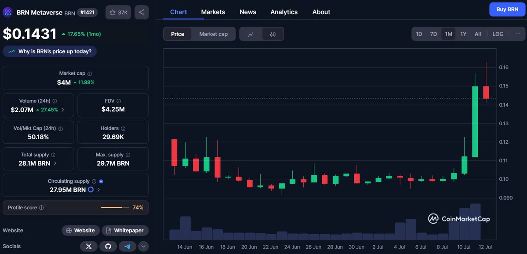Click the 14 Jun date axis label
This screenshot has height=254, width=527.
coord(184,247)
